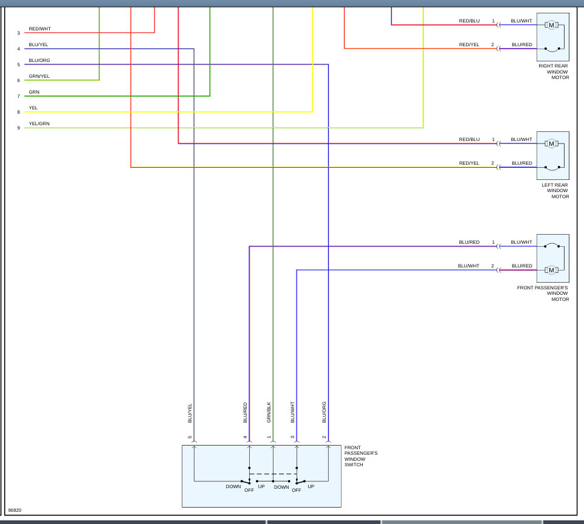
Task: Click the Front Passenger's Window Motor M symbol
Action: coord(551,270)
